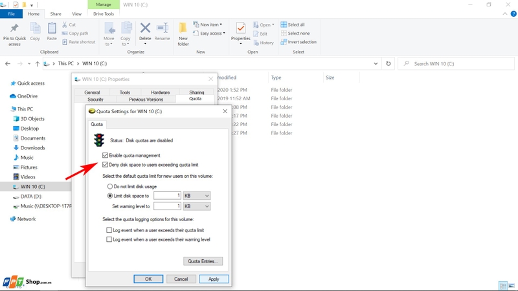Open the warning level unit dropdown
The height and width of the screenshot is (291, 518).
click(x=197, y=206)
